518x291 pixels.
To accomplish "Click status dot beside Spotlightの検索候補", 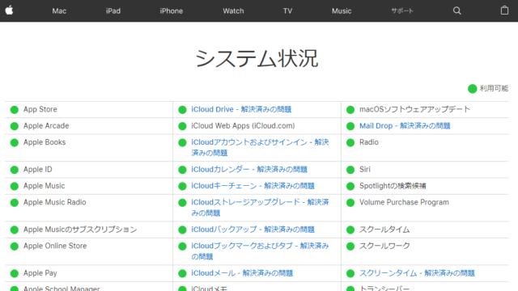I will tap(350, 186).
